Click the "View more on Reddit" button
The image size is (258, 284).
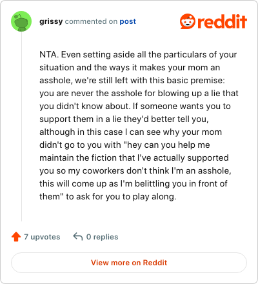(x=129, y=263)
